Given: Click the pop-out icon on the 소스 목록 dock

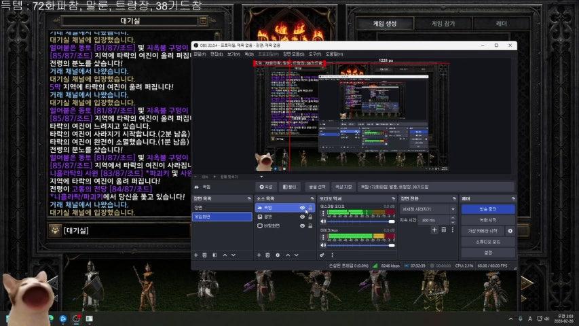Looking at the screenshot, I should [312, 199].
